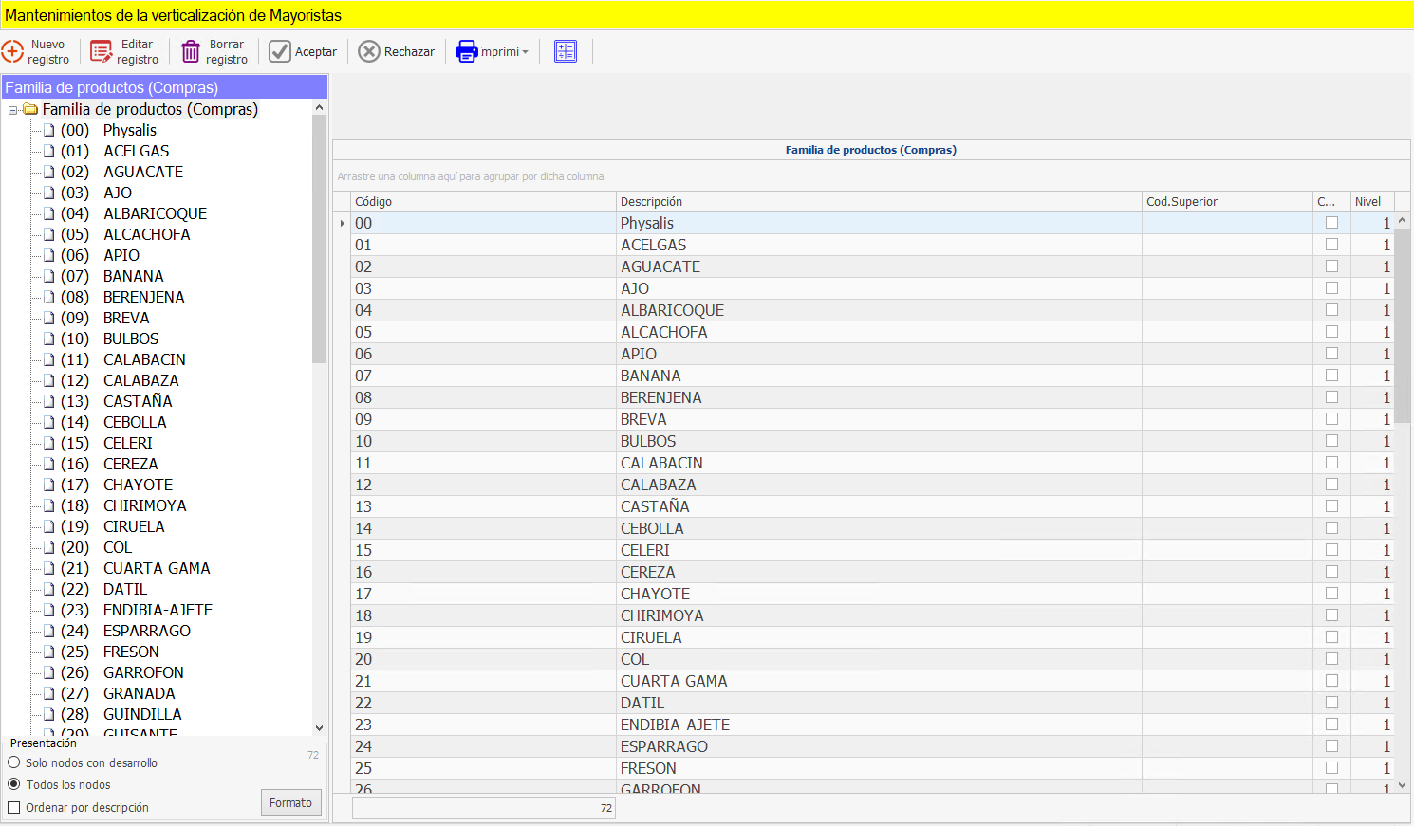This screenshot has height=826, width=1414.
Task: Collapse the Familia de productos root tree node
Action: pyautogui.click(x=13, y=110)
